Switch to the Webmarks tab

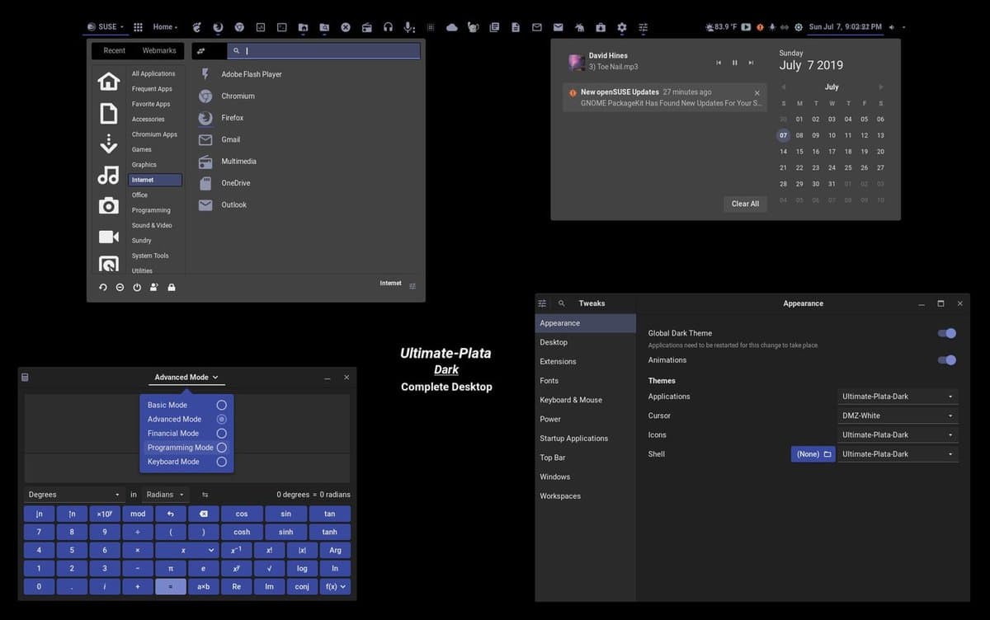[159, 50]
